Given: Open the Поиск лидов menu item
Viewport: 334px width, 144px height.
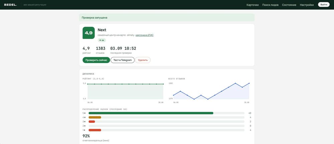Looking at the screenshot, I should [270, 5].
